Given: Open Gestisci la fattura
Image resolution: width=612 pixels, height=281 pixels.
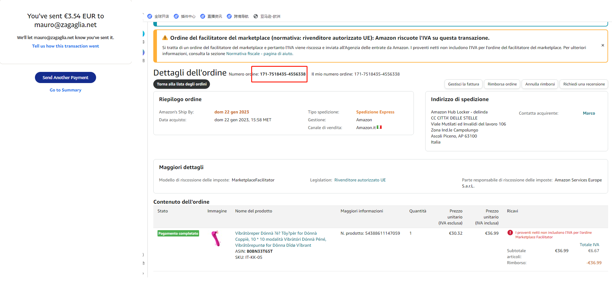Looking at the screenshot, I should [463, 84].
